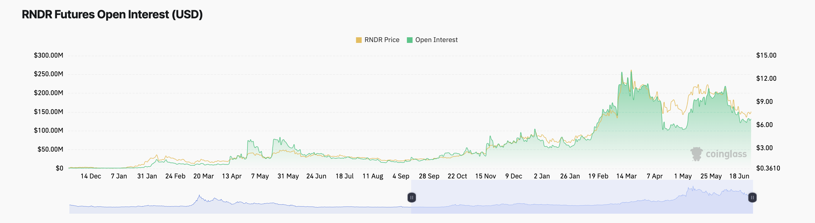The image size is (815, 223).
Task: Click the $50.00M left axis label
Action: pos(51,150)
